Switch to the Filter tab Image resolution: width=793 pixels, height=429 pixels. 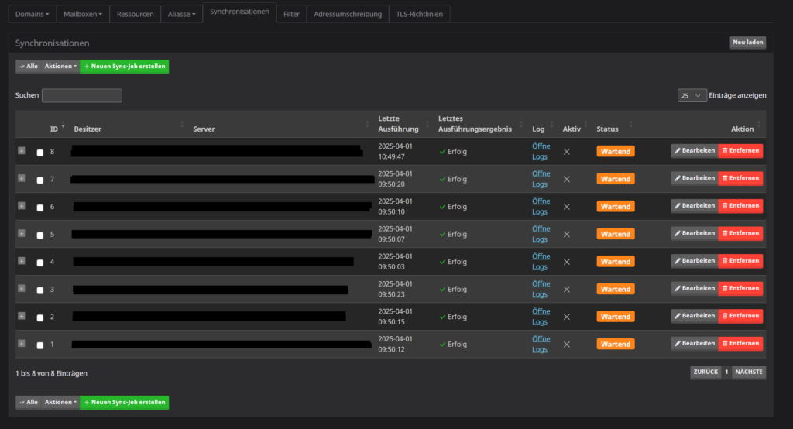click(291, 14)
